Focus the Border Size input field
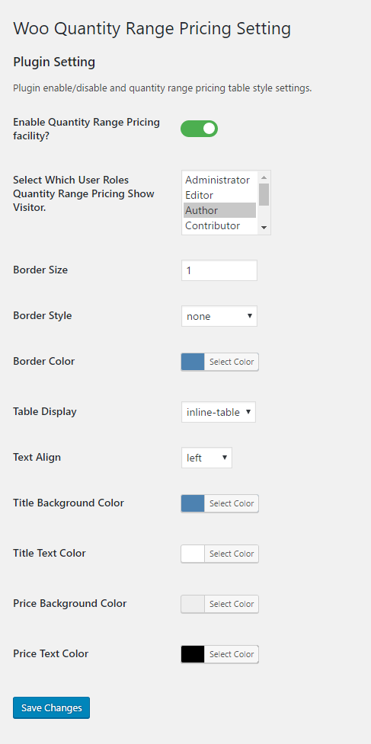Viewport: 371px width, 744px height. click(219, 270)
